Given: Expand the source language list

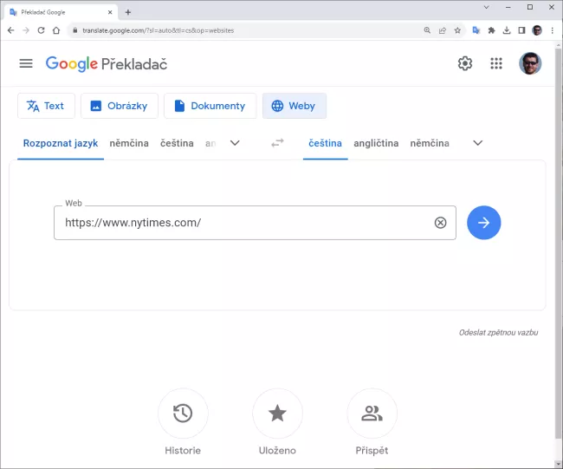Looking at the screenshot, I should pyautogui.click(x=235, y=143).
